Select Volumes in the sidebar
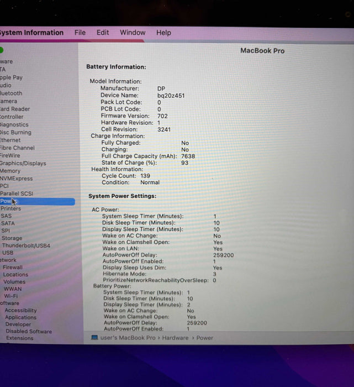The height and width of the screenshot is (387, 354). click(14, 281)
